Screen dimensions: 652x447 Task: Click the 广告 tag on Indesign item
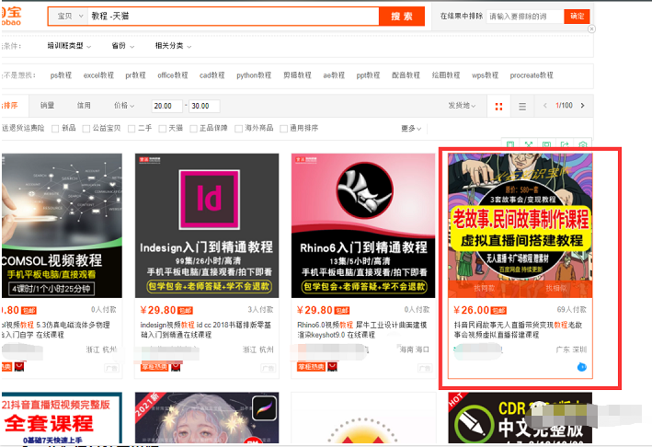click(268, 368)
